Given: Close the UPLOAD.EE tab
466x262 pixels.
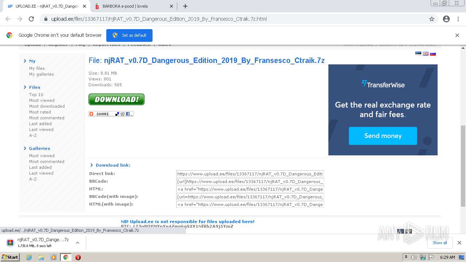Looking at the screenshot, I should click(84, 6).
